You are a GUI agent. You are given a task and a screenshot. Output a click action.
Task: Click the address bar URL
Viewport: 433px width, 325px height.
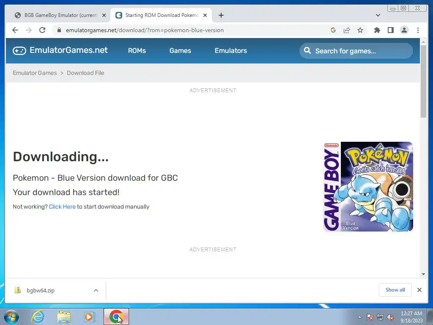click(x=145, y=30)
